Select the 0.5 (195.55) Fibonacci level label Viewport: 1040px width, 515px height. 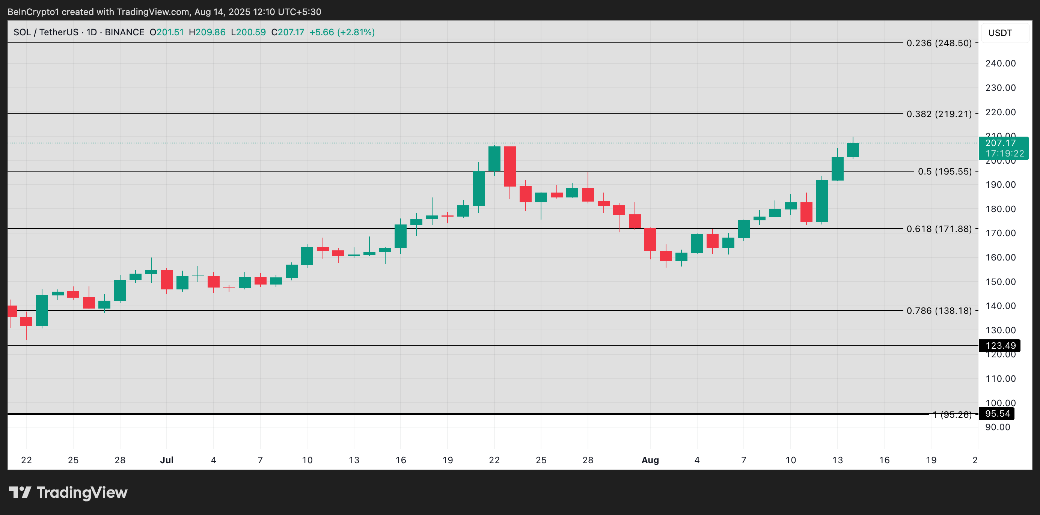click(944, 171)
